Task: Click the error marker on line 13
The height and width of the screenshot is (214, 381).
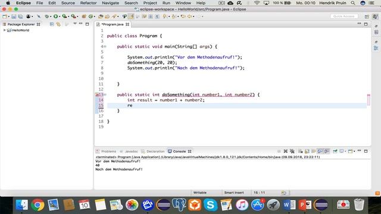Action: (97, 95)
